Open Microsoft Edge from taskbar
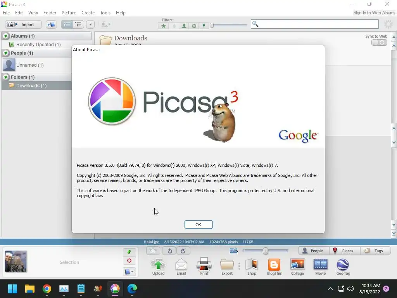397x298 pixels. 132,289
